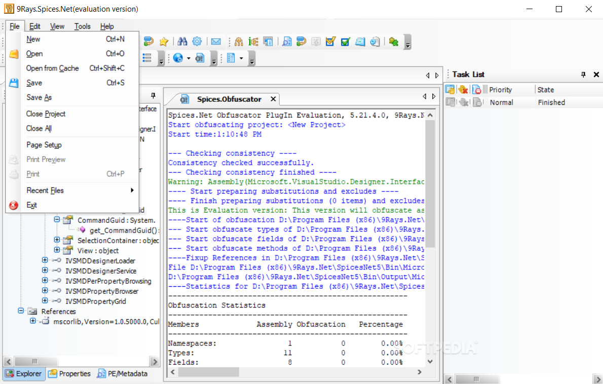
Task: Expand the mscorlib reference node
Action: coord(33,321)
